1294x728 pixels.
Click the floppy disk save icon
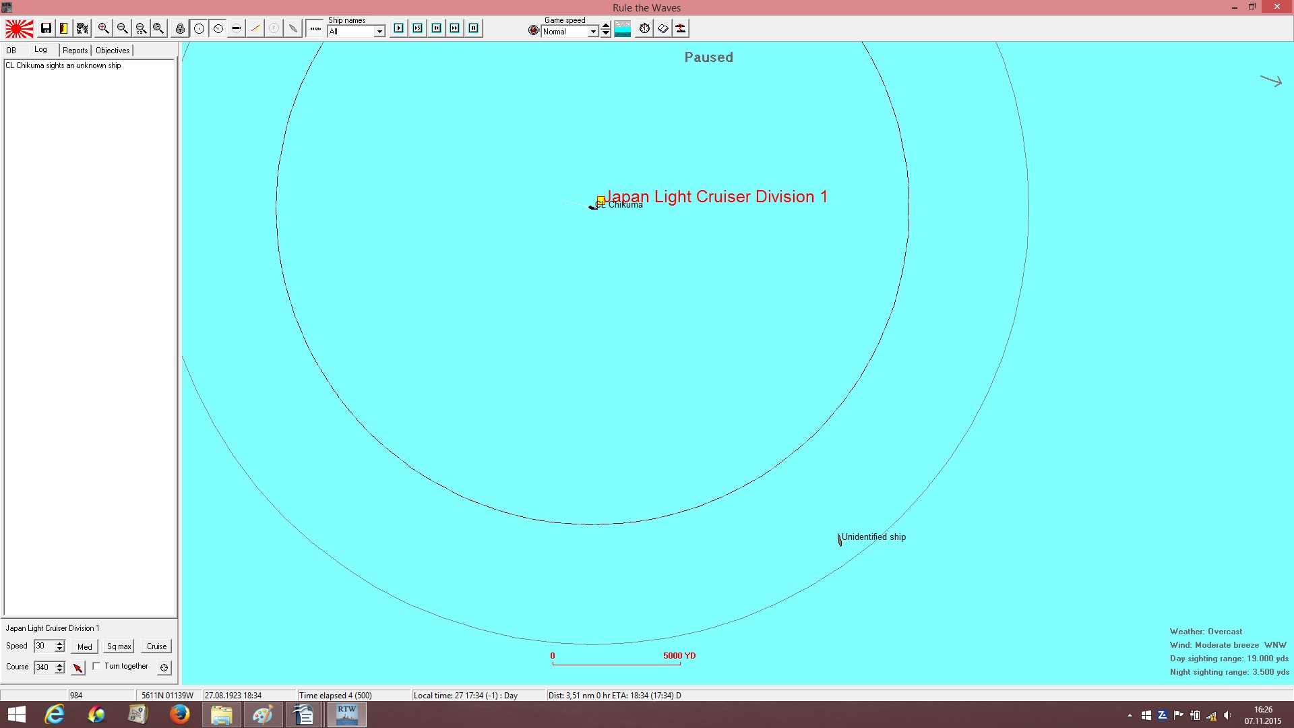tap(46, 28)
